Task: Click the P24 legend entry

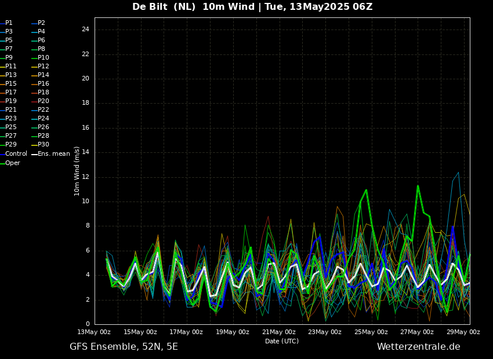Action: (43, 119)
